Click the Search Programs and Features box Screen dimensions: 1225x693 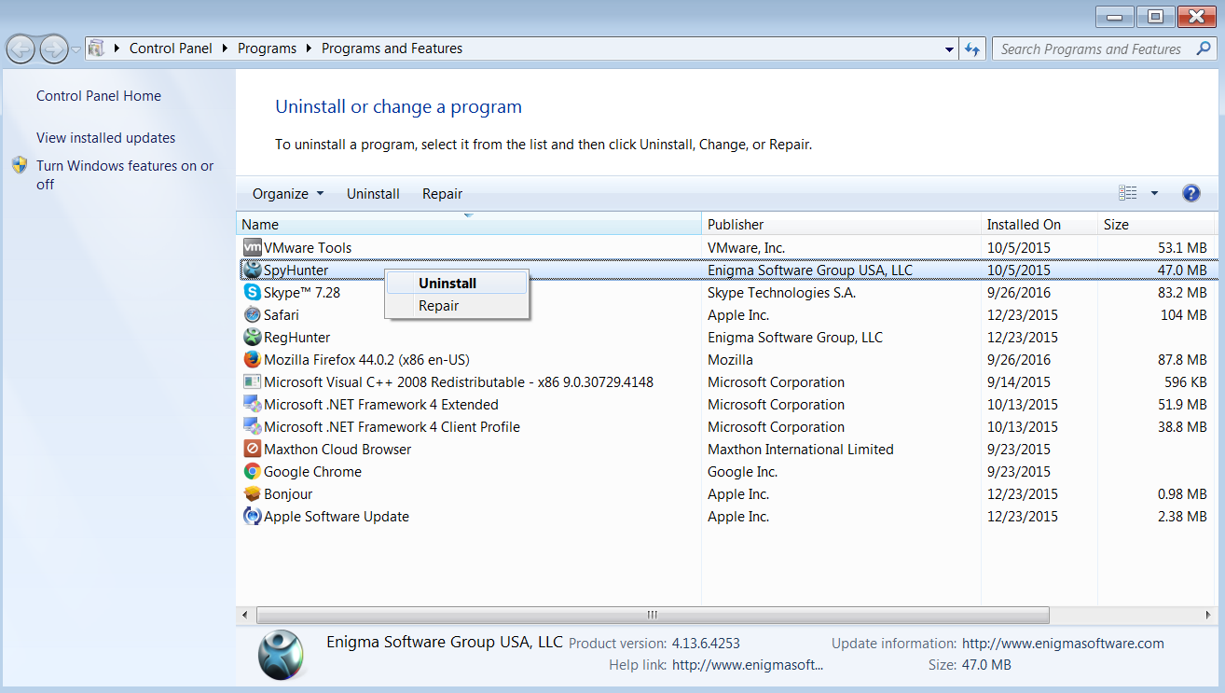click(x=1091, y=49)
